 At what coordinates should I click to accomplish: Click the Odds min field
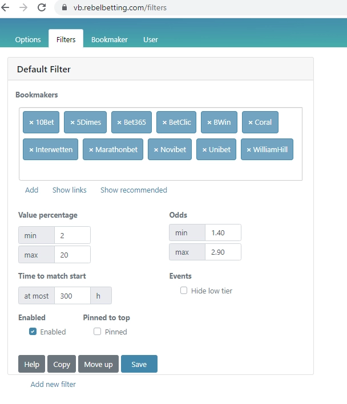click(223, 232)
